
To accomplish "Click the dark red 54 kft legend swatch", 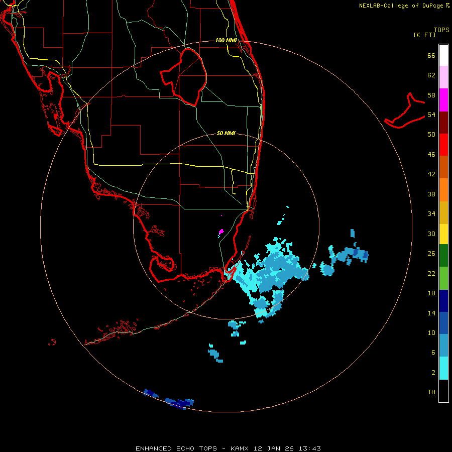I will (x=443, y=122).
